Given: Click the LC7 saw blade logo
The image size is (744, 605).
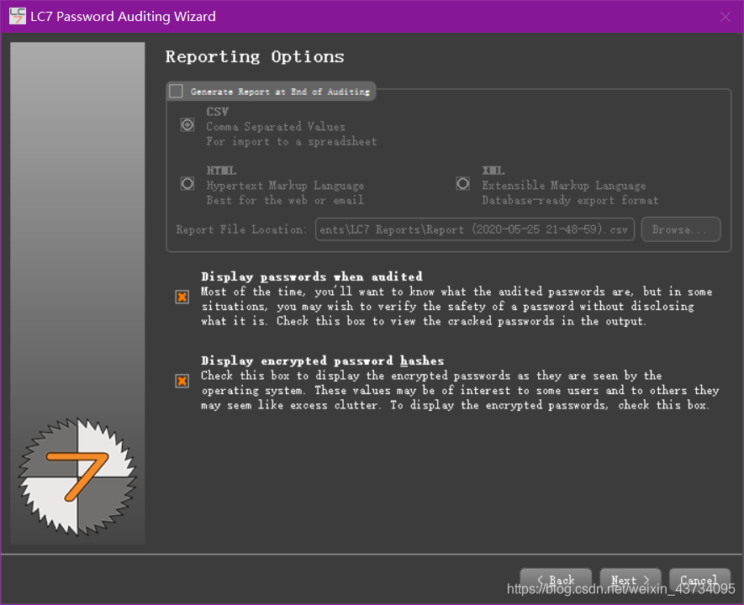Looking at the screenshot, I should pos(77,477).
